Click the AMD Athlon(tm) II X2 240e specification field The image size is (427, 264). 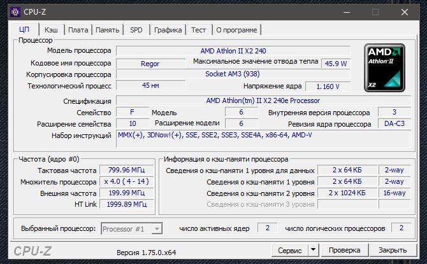263,101
